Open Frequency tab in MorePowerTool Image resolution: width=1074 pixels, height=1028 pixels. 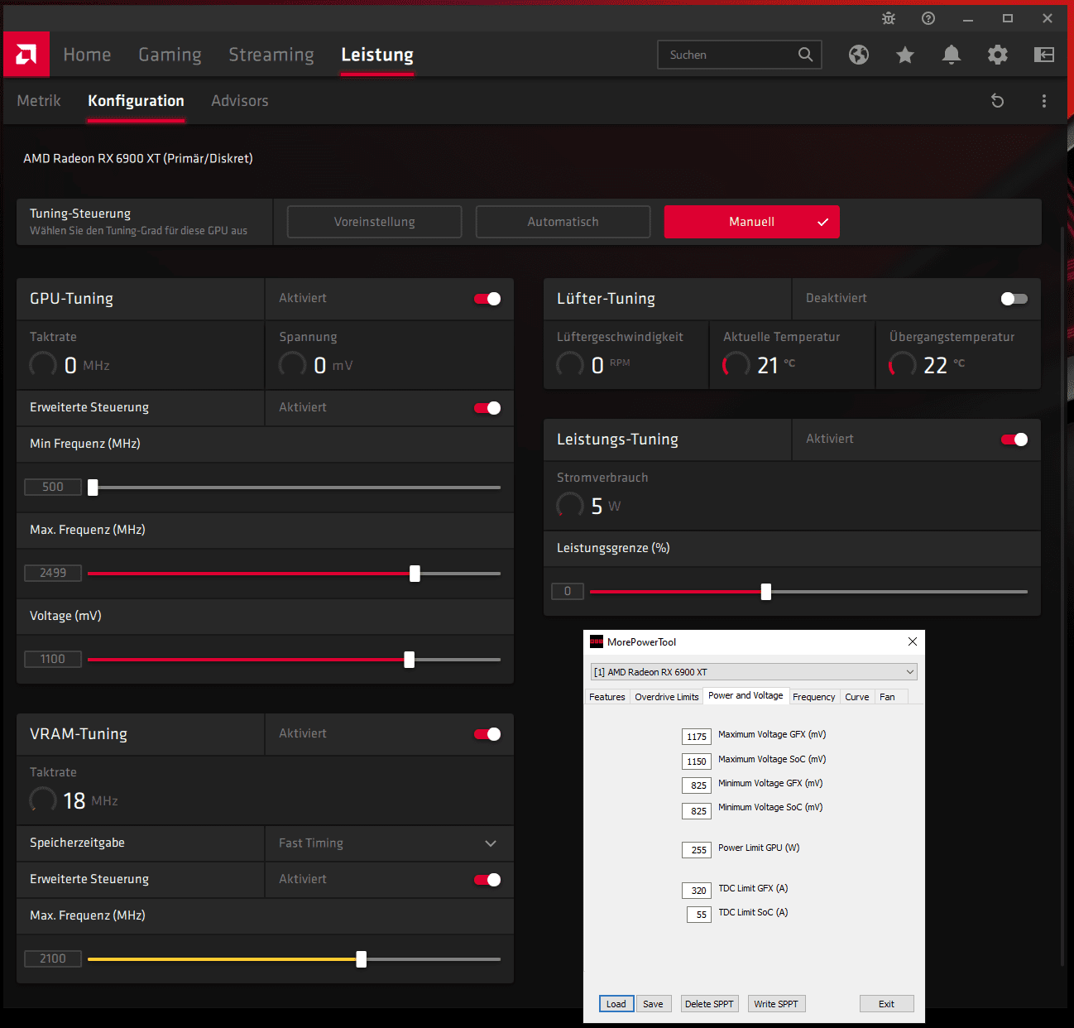[814, 697]
